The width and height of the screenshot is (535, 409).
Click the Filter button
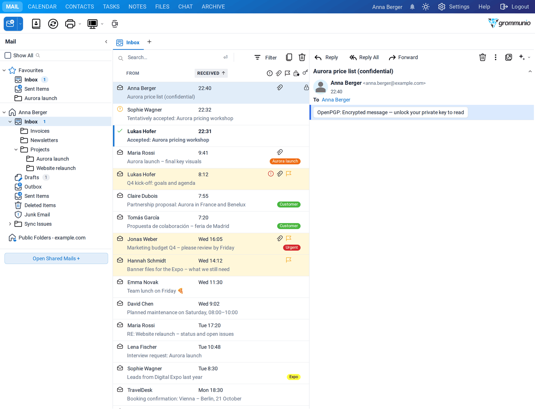(x=266, y=57)
